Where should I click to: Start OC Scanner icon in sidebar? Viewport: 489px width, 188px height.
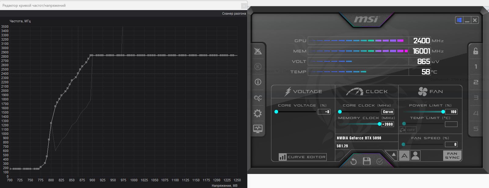[x=258, y=98]
